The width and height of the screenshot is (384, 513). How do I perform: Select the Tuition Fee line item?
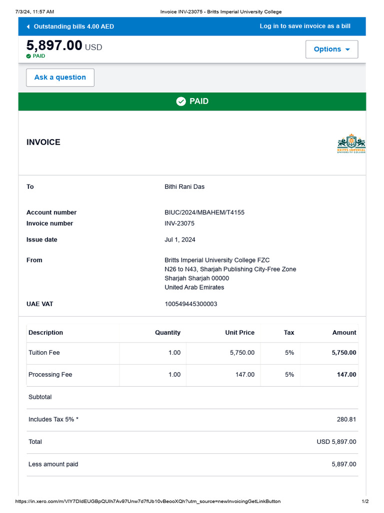(44, 353)
